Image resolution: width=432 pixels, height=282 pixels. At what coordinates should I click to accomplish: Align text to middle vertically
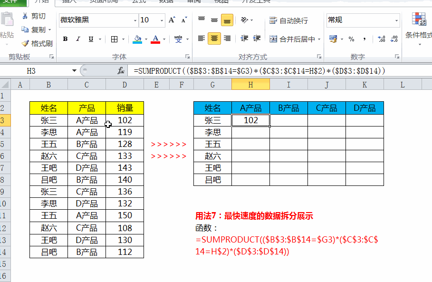[214, 20]
